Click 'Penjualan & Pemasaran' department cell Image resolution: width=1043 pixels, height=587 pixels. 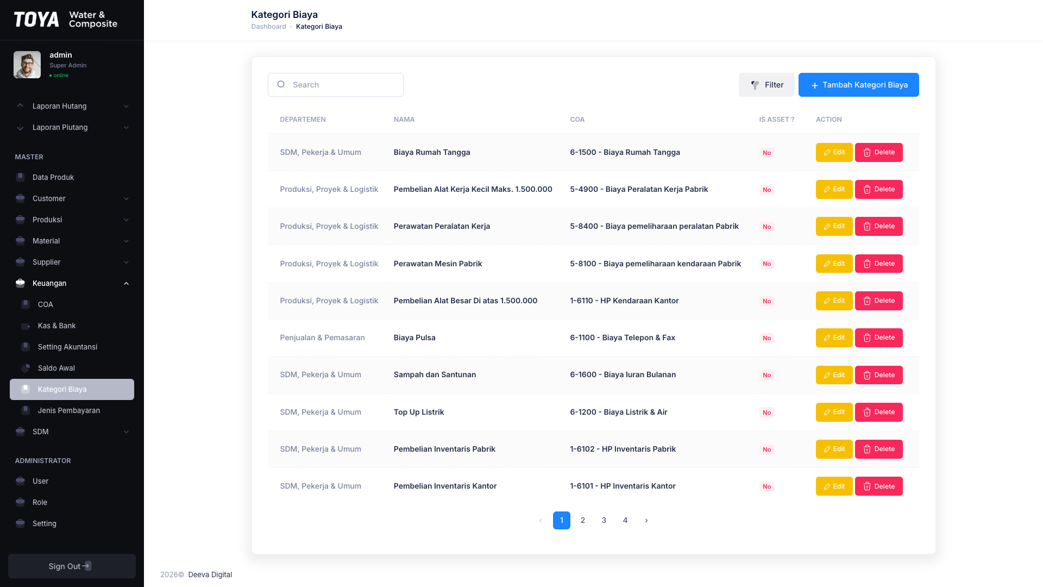tap(322, 338)
